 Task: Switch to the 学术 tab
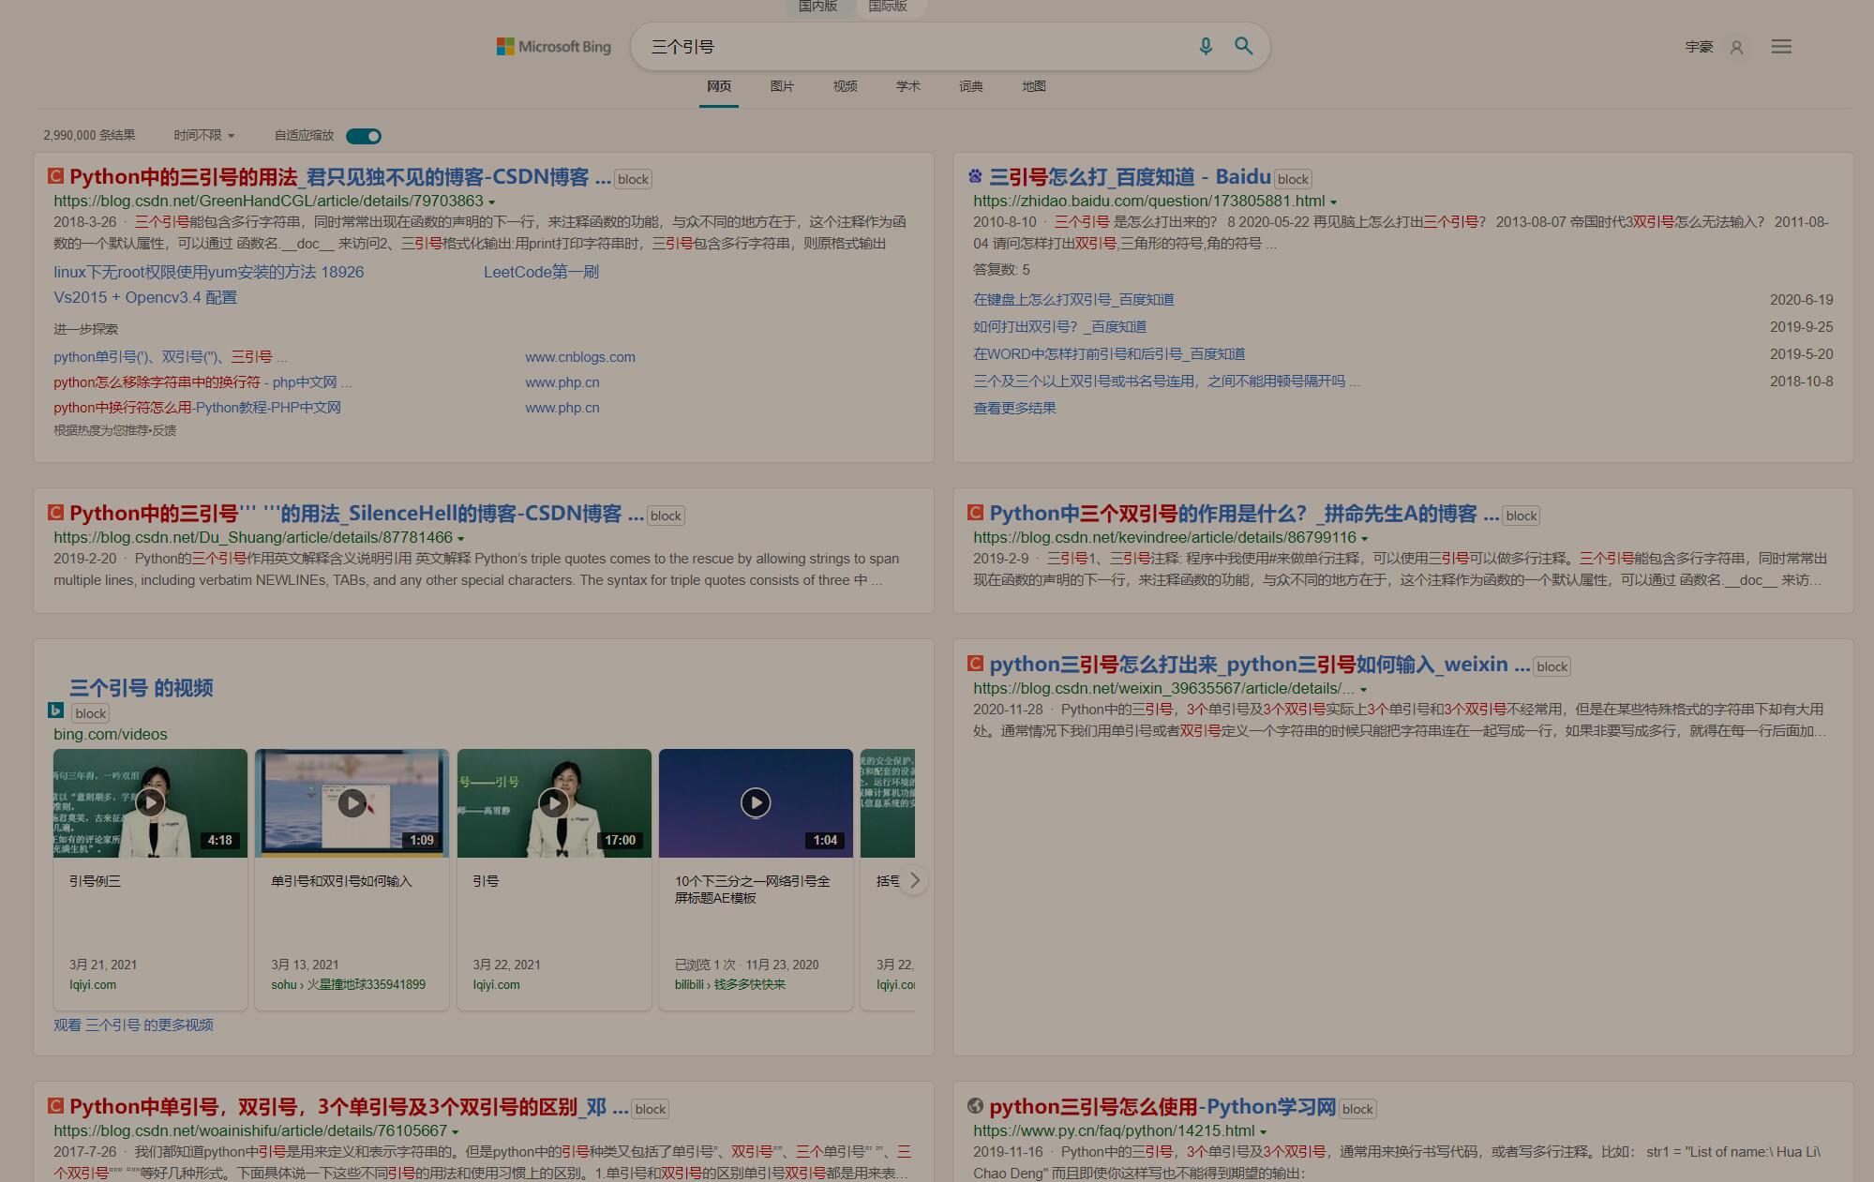point(907,86)
